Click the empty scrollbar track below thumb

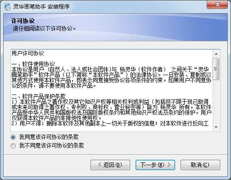click(216, 102)
